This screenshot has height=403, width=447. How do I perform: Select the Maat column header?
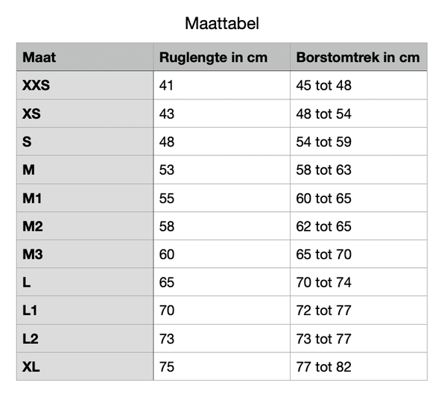(39, 57)
